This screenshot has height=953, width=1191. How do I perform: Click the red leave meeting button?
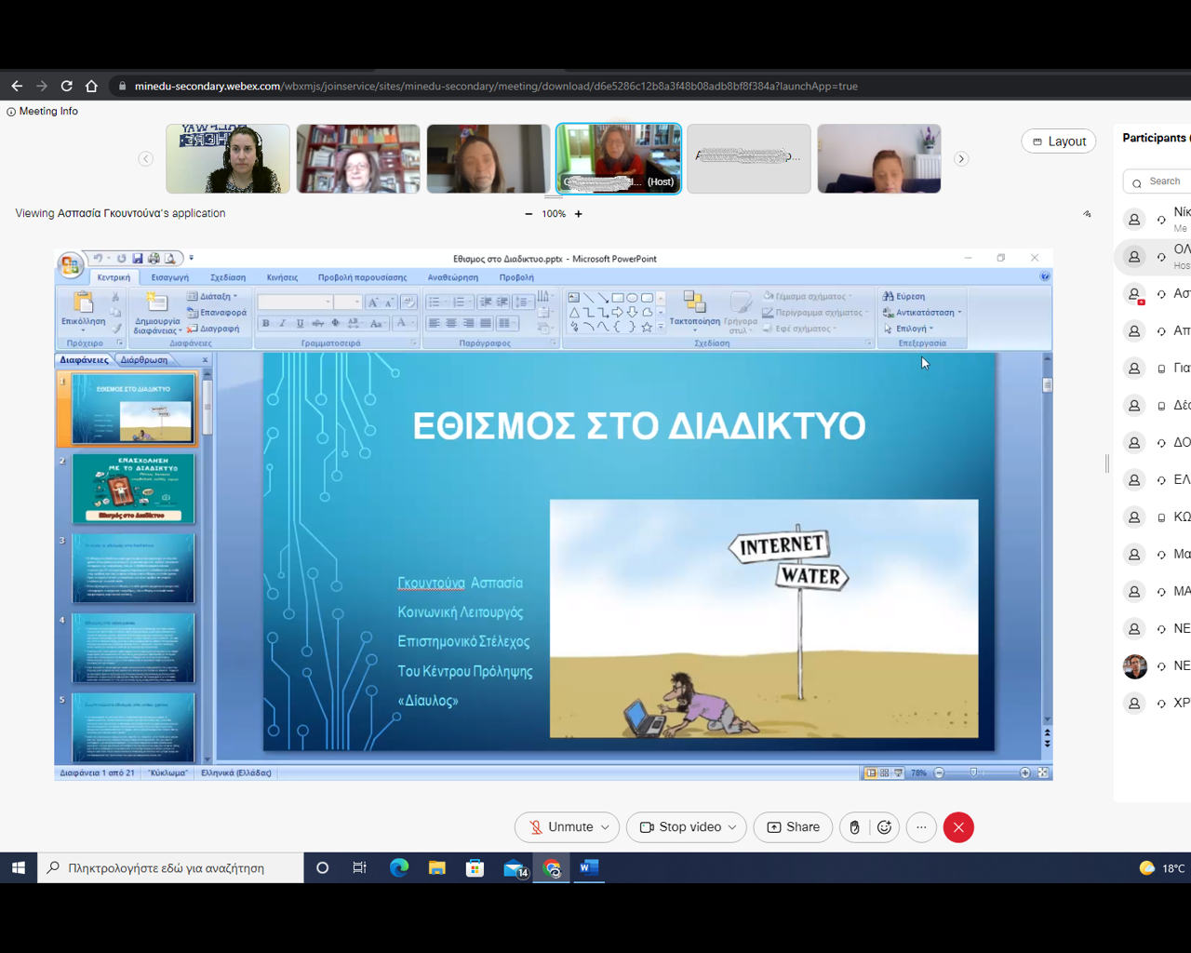(x=958, y=827)
